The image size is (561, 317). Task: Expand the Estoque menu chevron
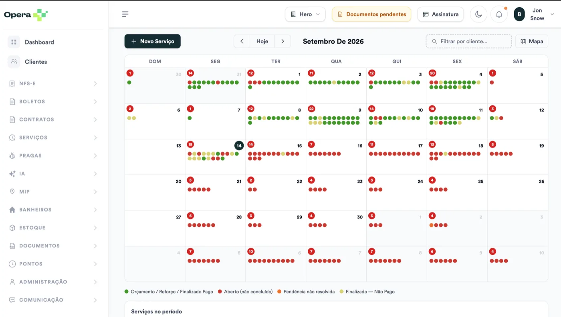tap(95, 228)
